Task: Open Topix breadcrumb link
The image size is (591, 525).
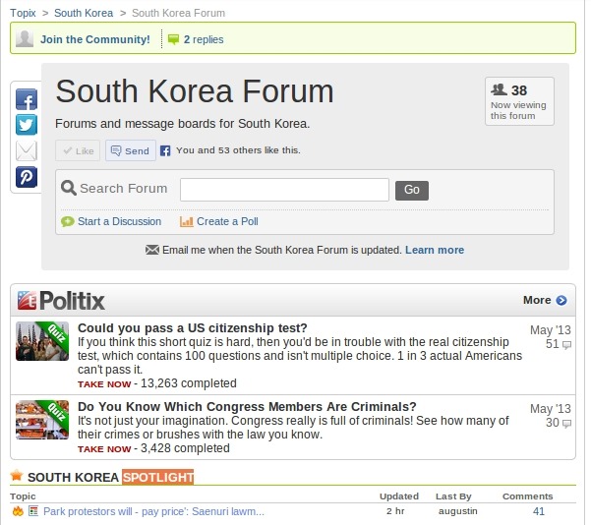Action: click(x=23, y=13)
